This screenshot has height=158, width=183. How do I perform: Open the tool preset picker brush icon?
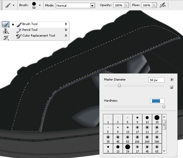pyautogui.click(x=8, y=5)
